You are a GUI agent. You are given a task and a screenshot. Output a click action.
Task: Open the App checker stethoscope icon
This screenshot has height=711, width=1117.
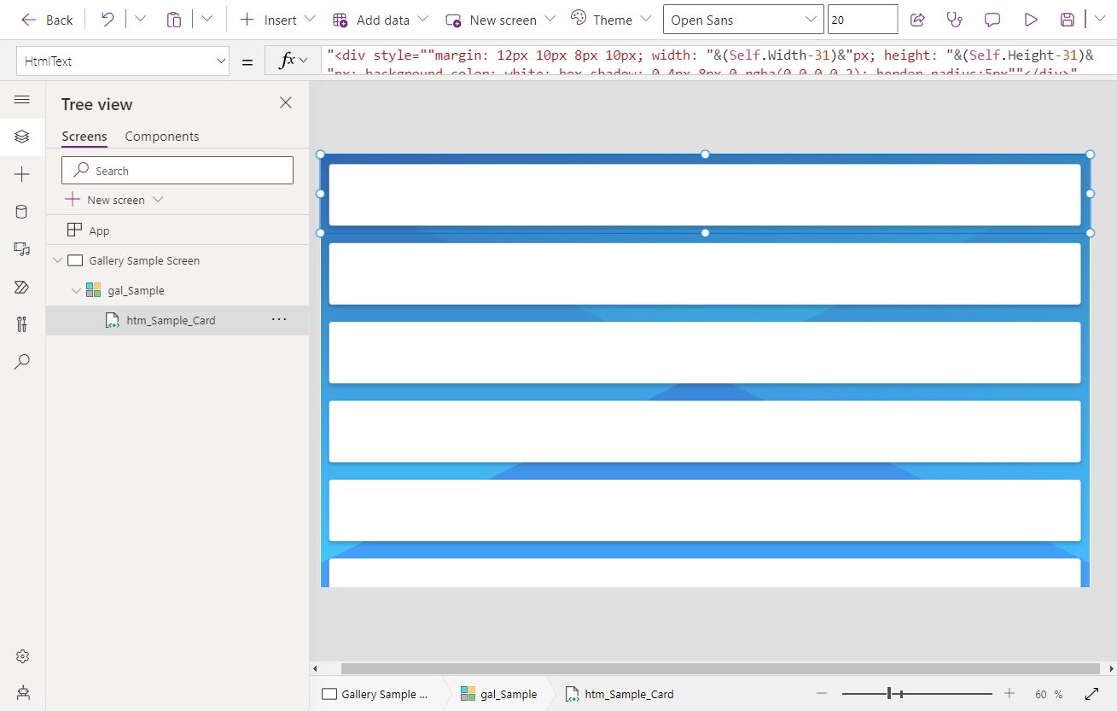(x=955, y=20)
